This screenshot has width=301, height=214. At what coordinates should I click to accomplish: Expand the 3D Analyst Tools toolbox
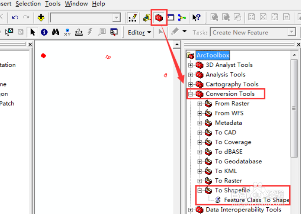pyautogui.click(x=190, y=65)
